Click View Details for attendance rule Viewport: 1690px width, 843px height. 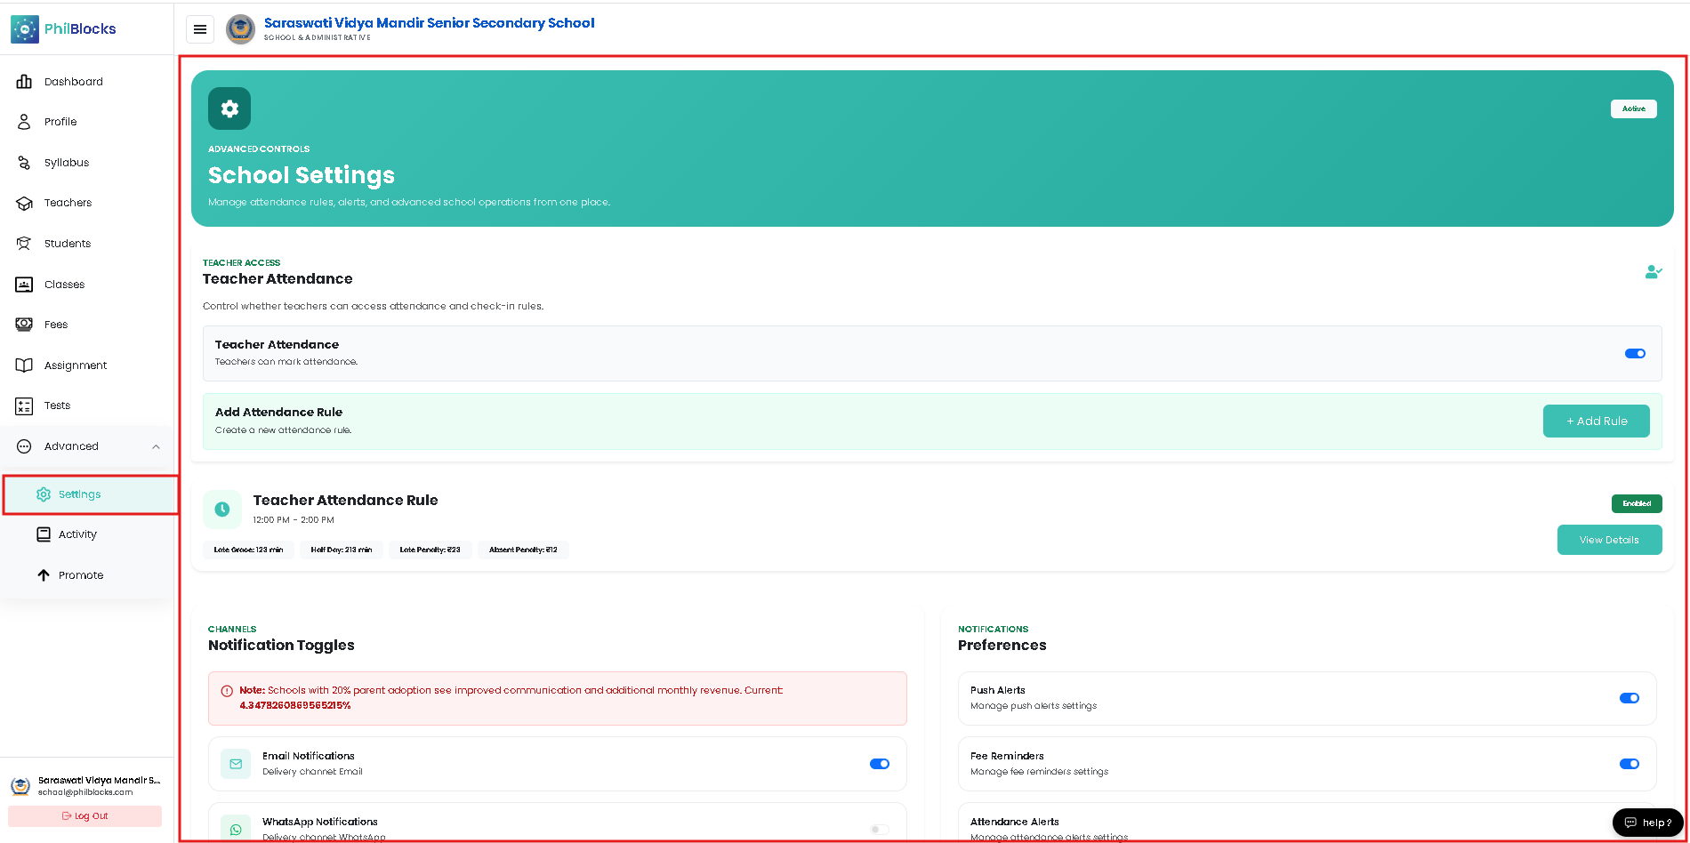(1609, 540)
